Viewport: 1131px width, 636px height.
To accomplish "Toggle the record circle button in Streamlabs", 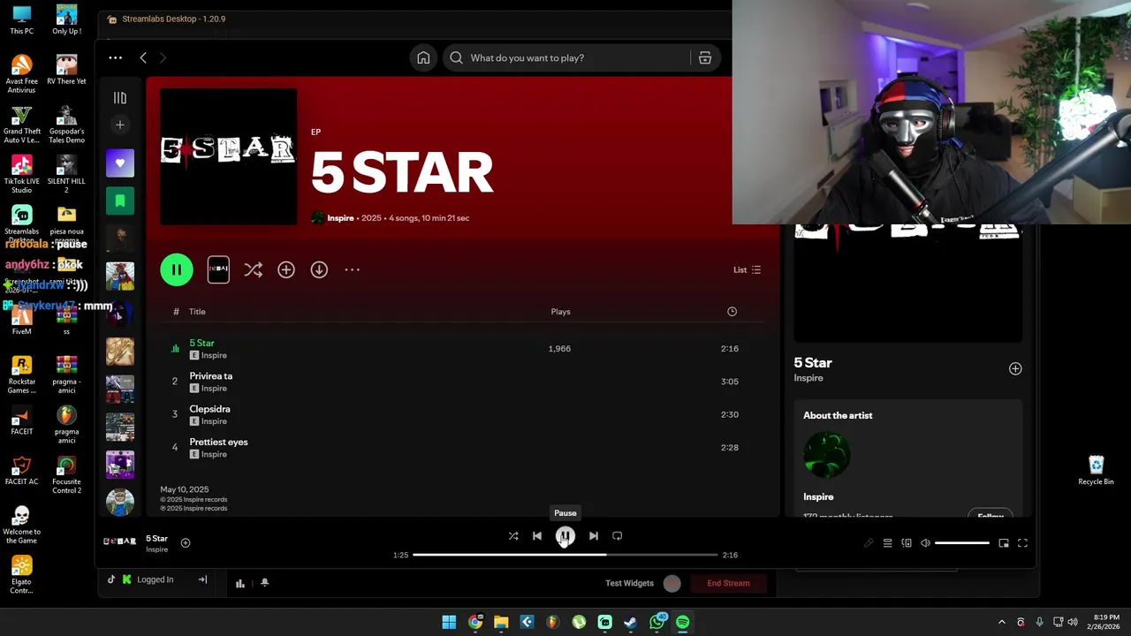I will coord(672,583).
